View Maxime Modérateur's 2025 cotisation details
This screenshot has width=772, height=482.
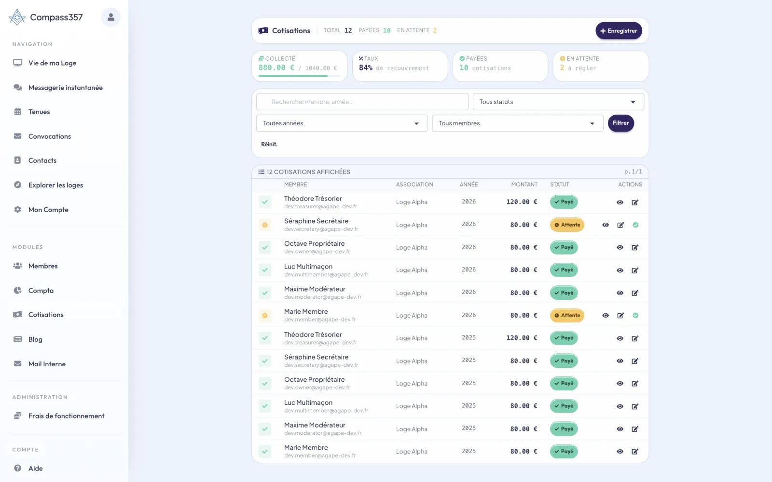point(620,429)
